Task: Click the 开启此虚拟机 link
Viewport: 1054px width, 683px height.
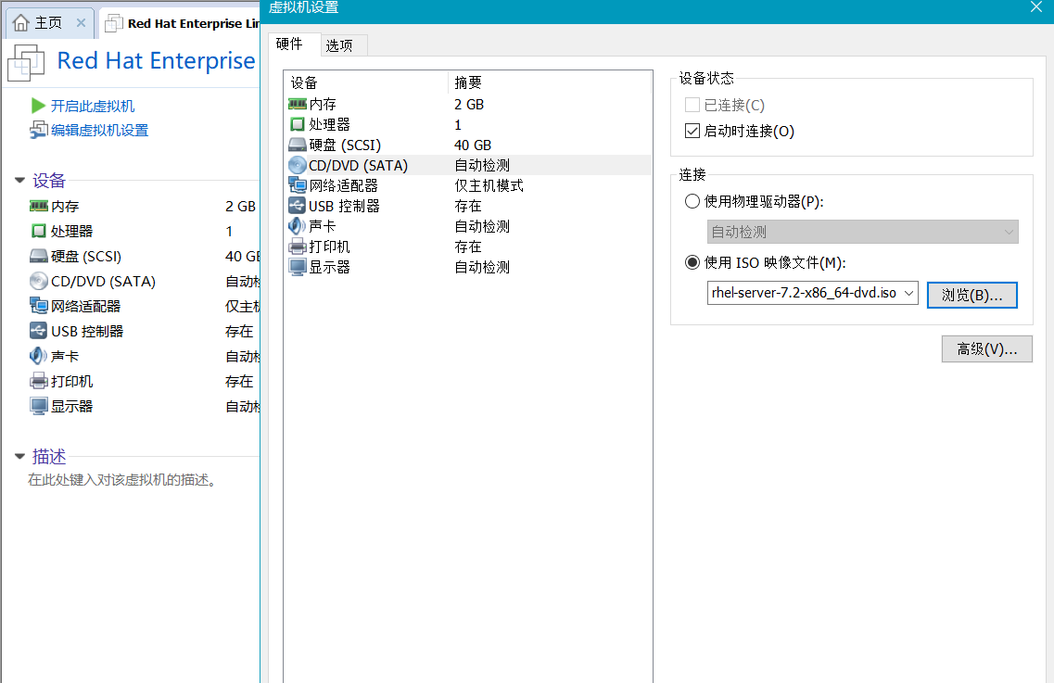Action: [92, 106]
